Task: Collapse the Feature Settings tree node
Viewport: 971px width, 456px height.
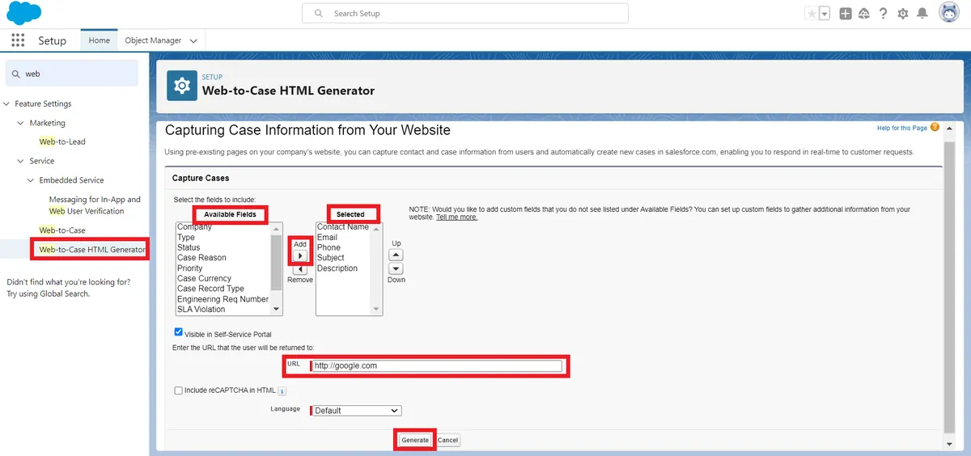Action: coord(7,104)
